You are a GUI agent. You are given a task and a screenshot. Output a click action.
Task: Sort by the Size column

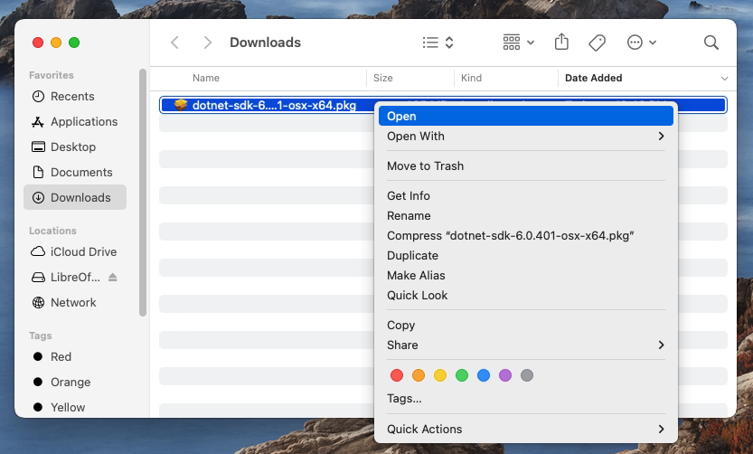[x=382, y=78]
